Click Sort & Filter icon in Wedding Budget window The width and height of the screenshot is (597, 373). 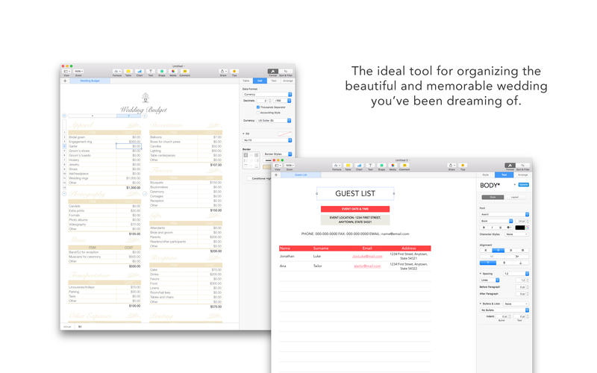pos(286,71)
